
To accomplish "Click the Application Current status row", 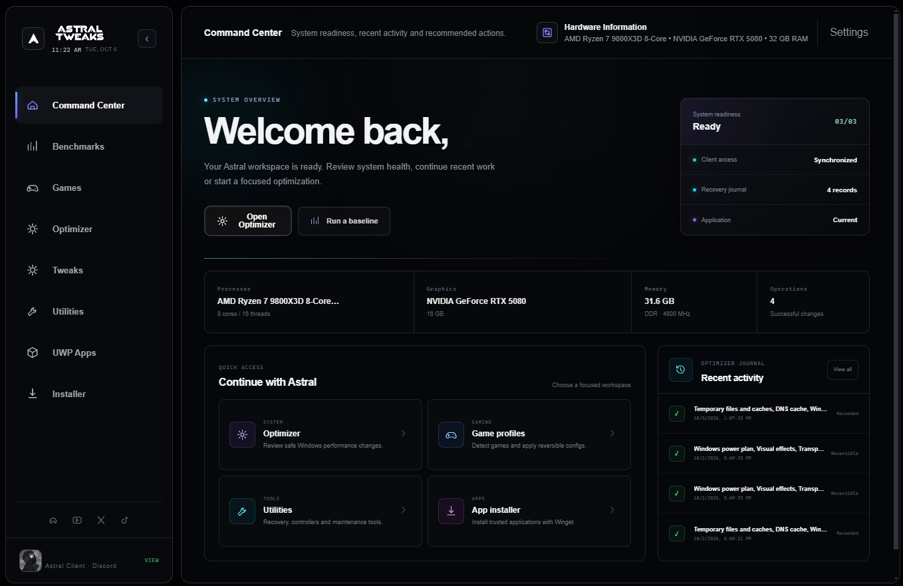I will (775, 220).
